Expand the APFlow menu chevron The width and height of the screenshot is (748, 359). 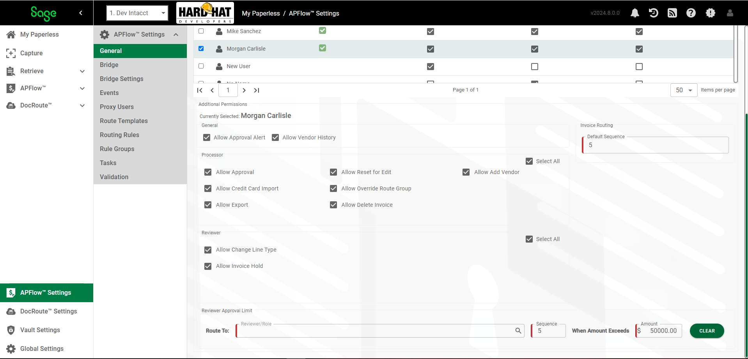(x=82, y=88)
